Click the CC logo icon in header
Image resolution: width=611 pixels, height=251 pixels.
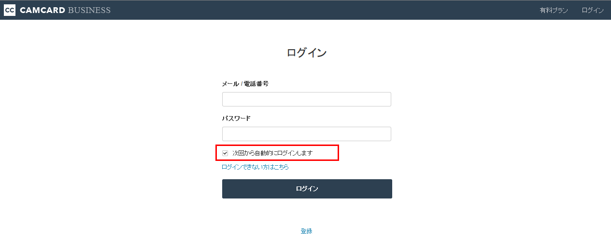point(9,10)
